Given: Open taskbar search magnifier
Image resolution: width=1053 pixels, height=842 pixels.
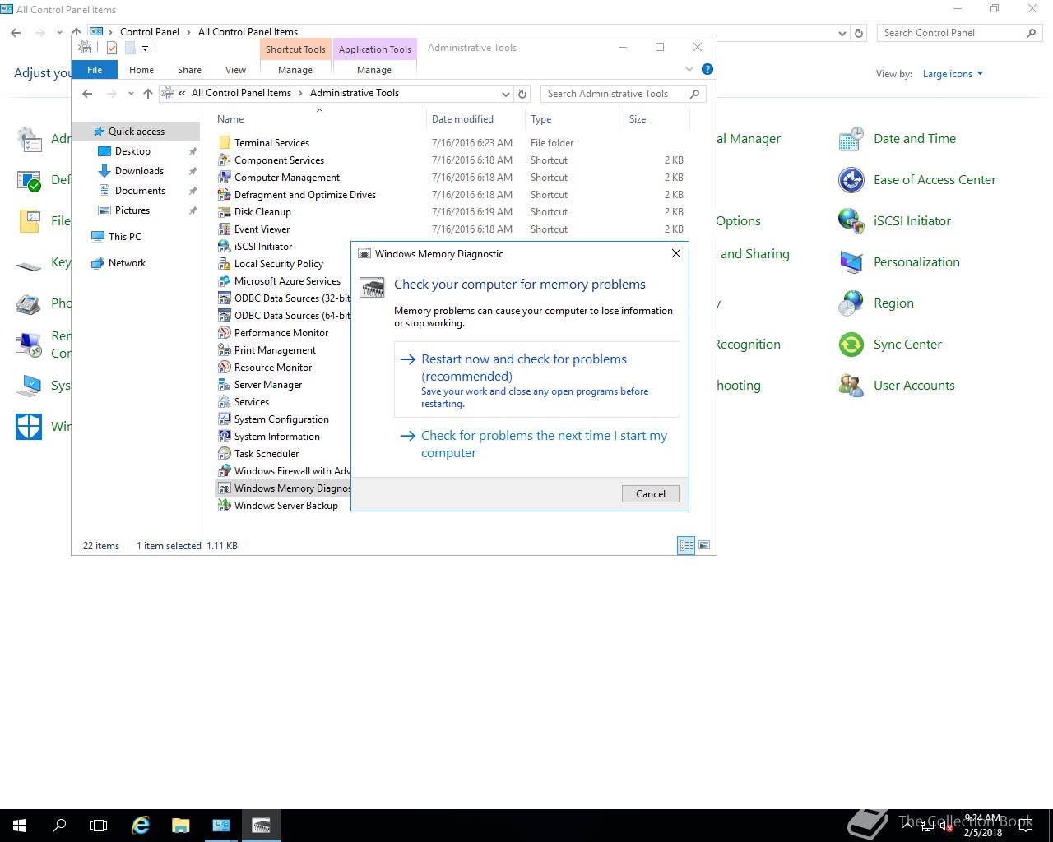Looking at the screenshot, I should click(x=59, y=826).
